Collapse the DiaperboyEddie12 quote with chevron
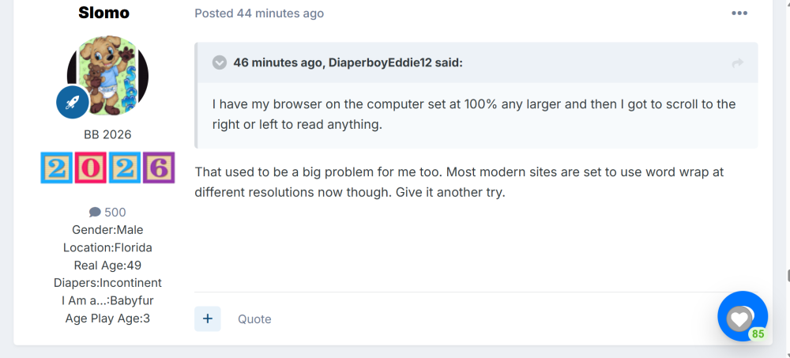Screen dimensions: 790x358 coord(219,63)
